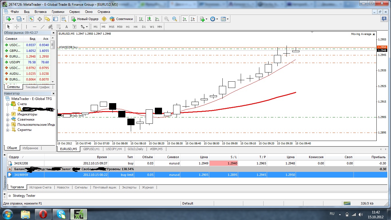Expand the Скрипты tree node
Viewport: 391px width, 220px height.
(7, 130)
